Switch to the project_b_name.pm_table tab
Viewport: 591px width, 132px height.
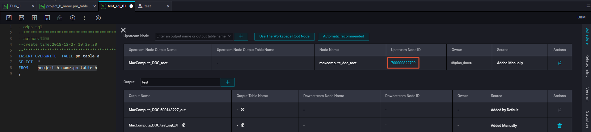pyautogui.click(x=68, y=6)
